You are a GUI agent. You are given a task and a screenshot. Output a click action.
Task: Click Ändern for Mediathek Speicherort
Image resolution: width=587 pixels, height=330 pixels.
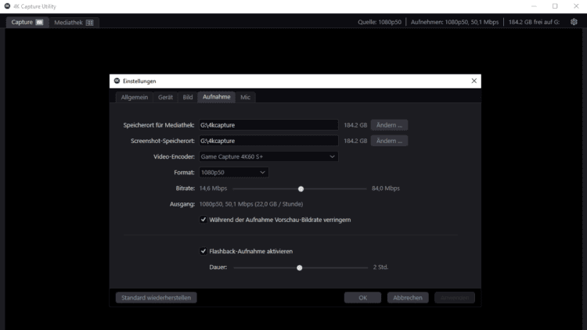point(389,125)
